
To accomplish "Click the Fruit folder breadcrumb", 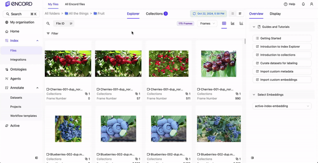I will pyautogui.click(x=99, y=14).
